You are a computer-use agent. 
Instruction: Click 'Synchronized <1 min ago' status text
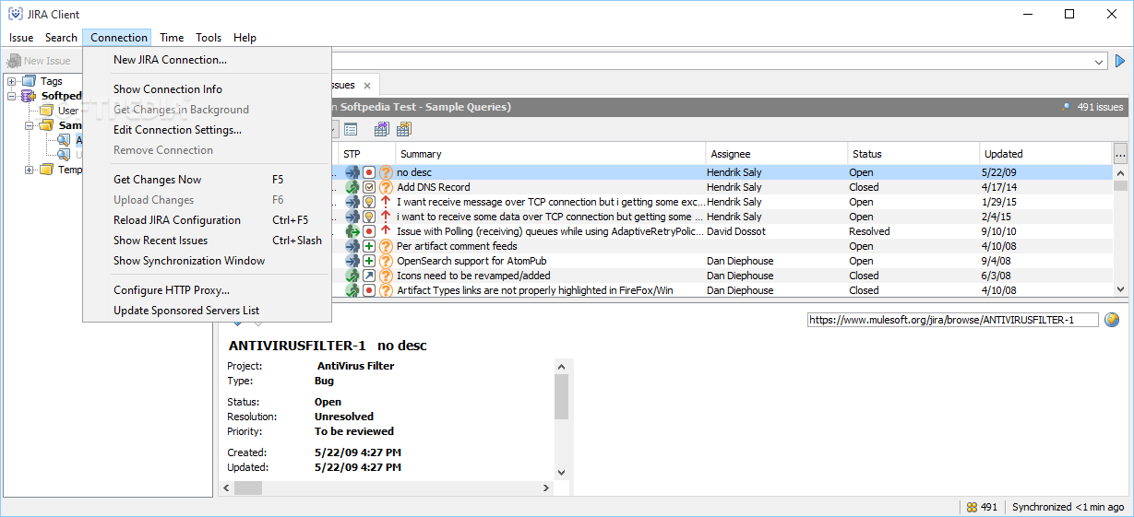click(x=1068, y=507)
